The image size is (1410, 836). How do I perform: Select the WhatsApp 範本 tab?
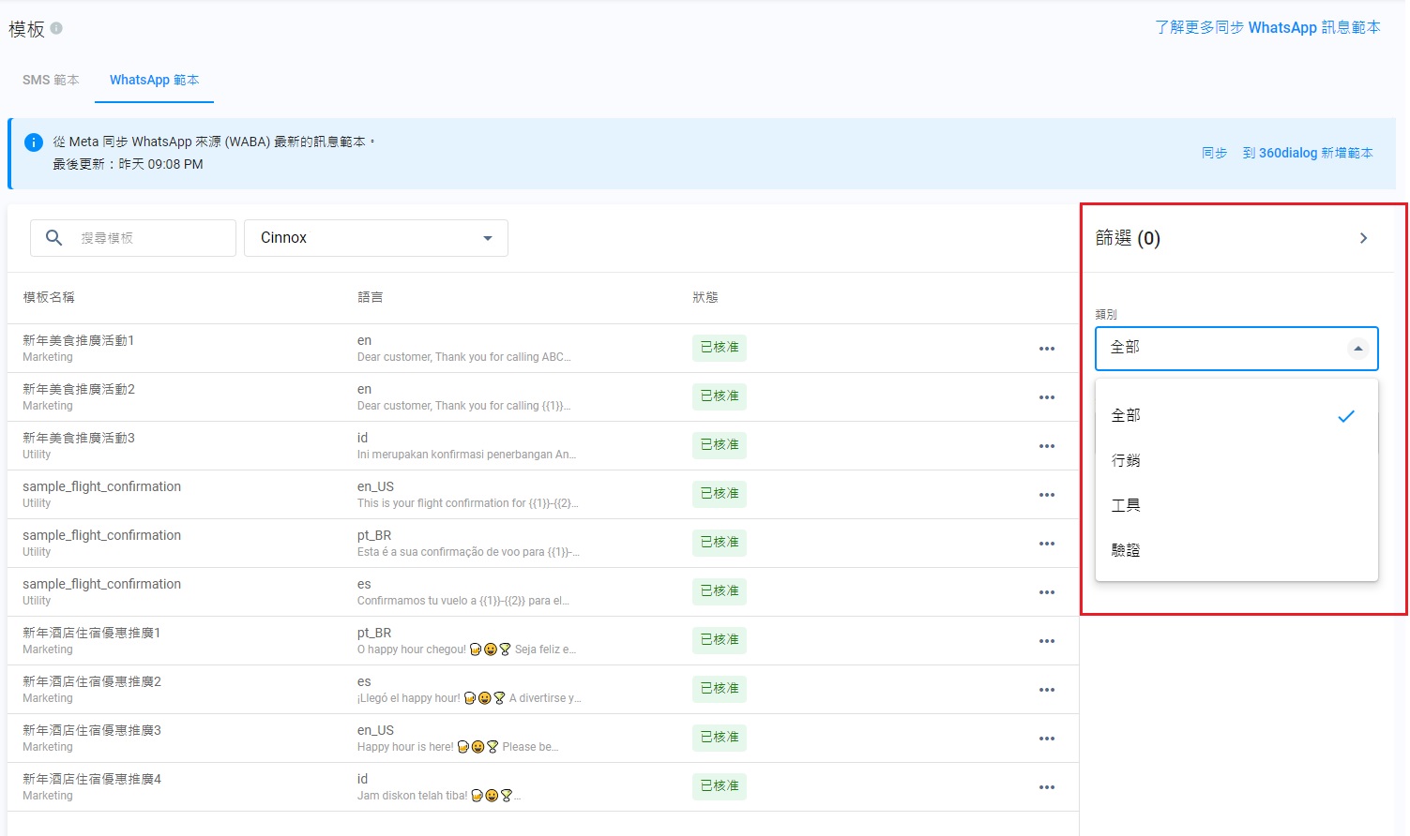coord(154,81)
